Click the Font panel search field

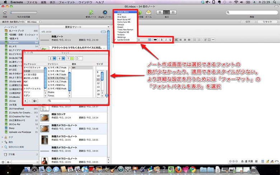[x=59, y=101]
